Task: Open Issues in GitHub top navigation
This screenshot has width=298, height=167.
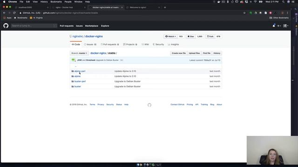Action: pyautogui.click(x=79, y=26)
